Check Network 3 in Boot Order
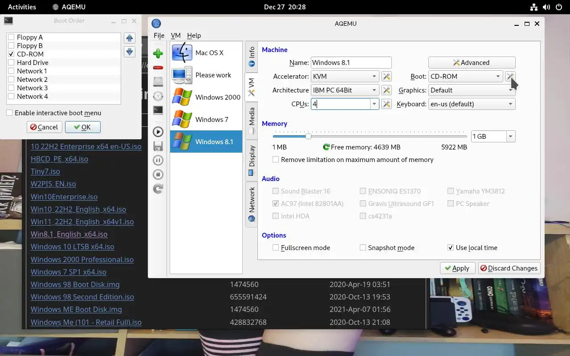Viewport: 570px width, 356px height. click(12, 88)
